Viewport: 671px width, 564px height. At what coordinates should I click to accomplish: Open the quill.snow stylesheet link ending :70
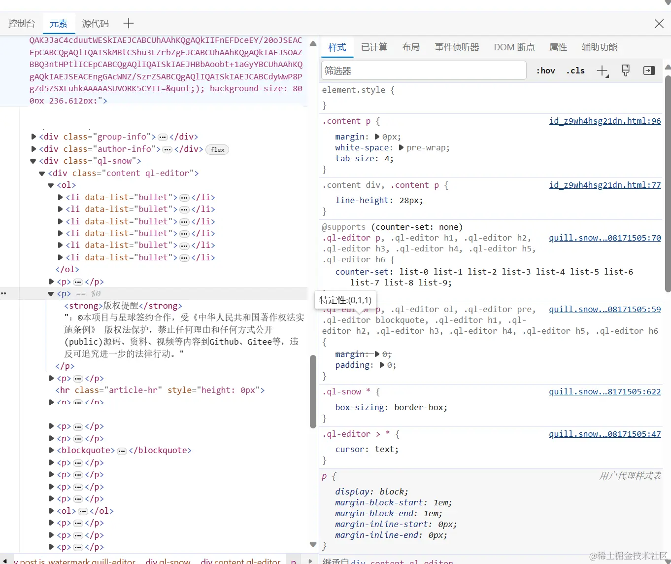tap(605, 238)
